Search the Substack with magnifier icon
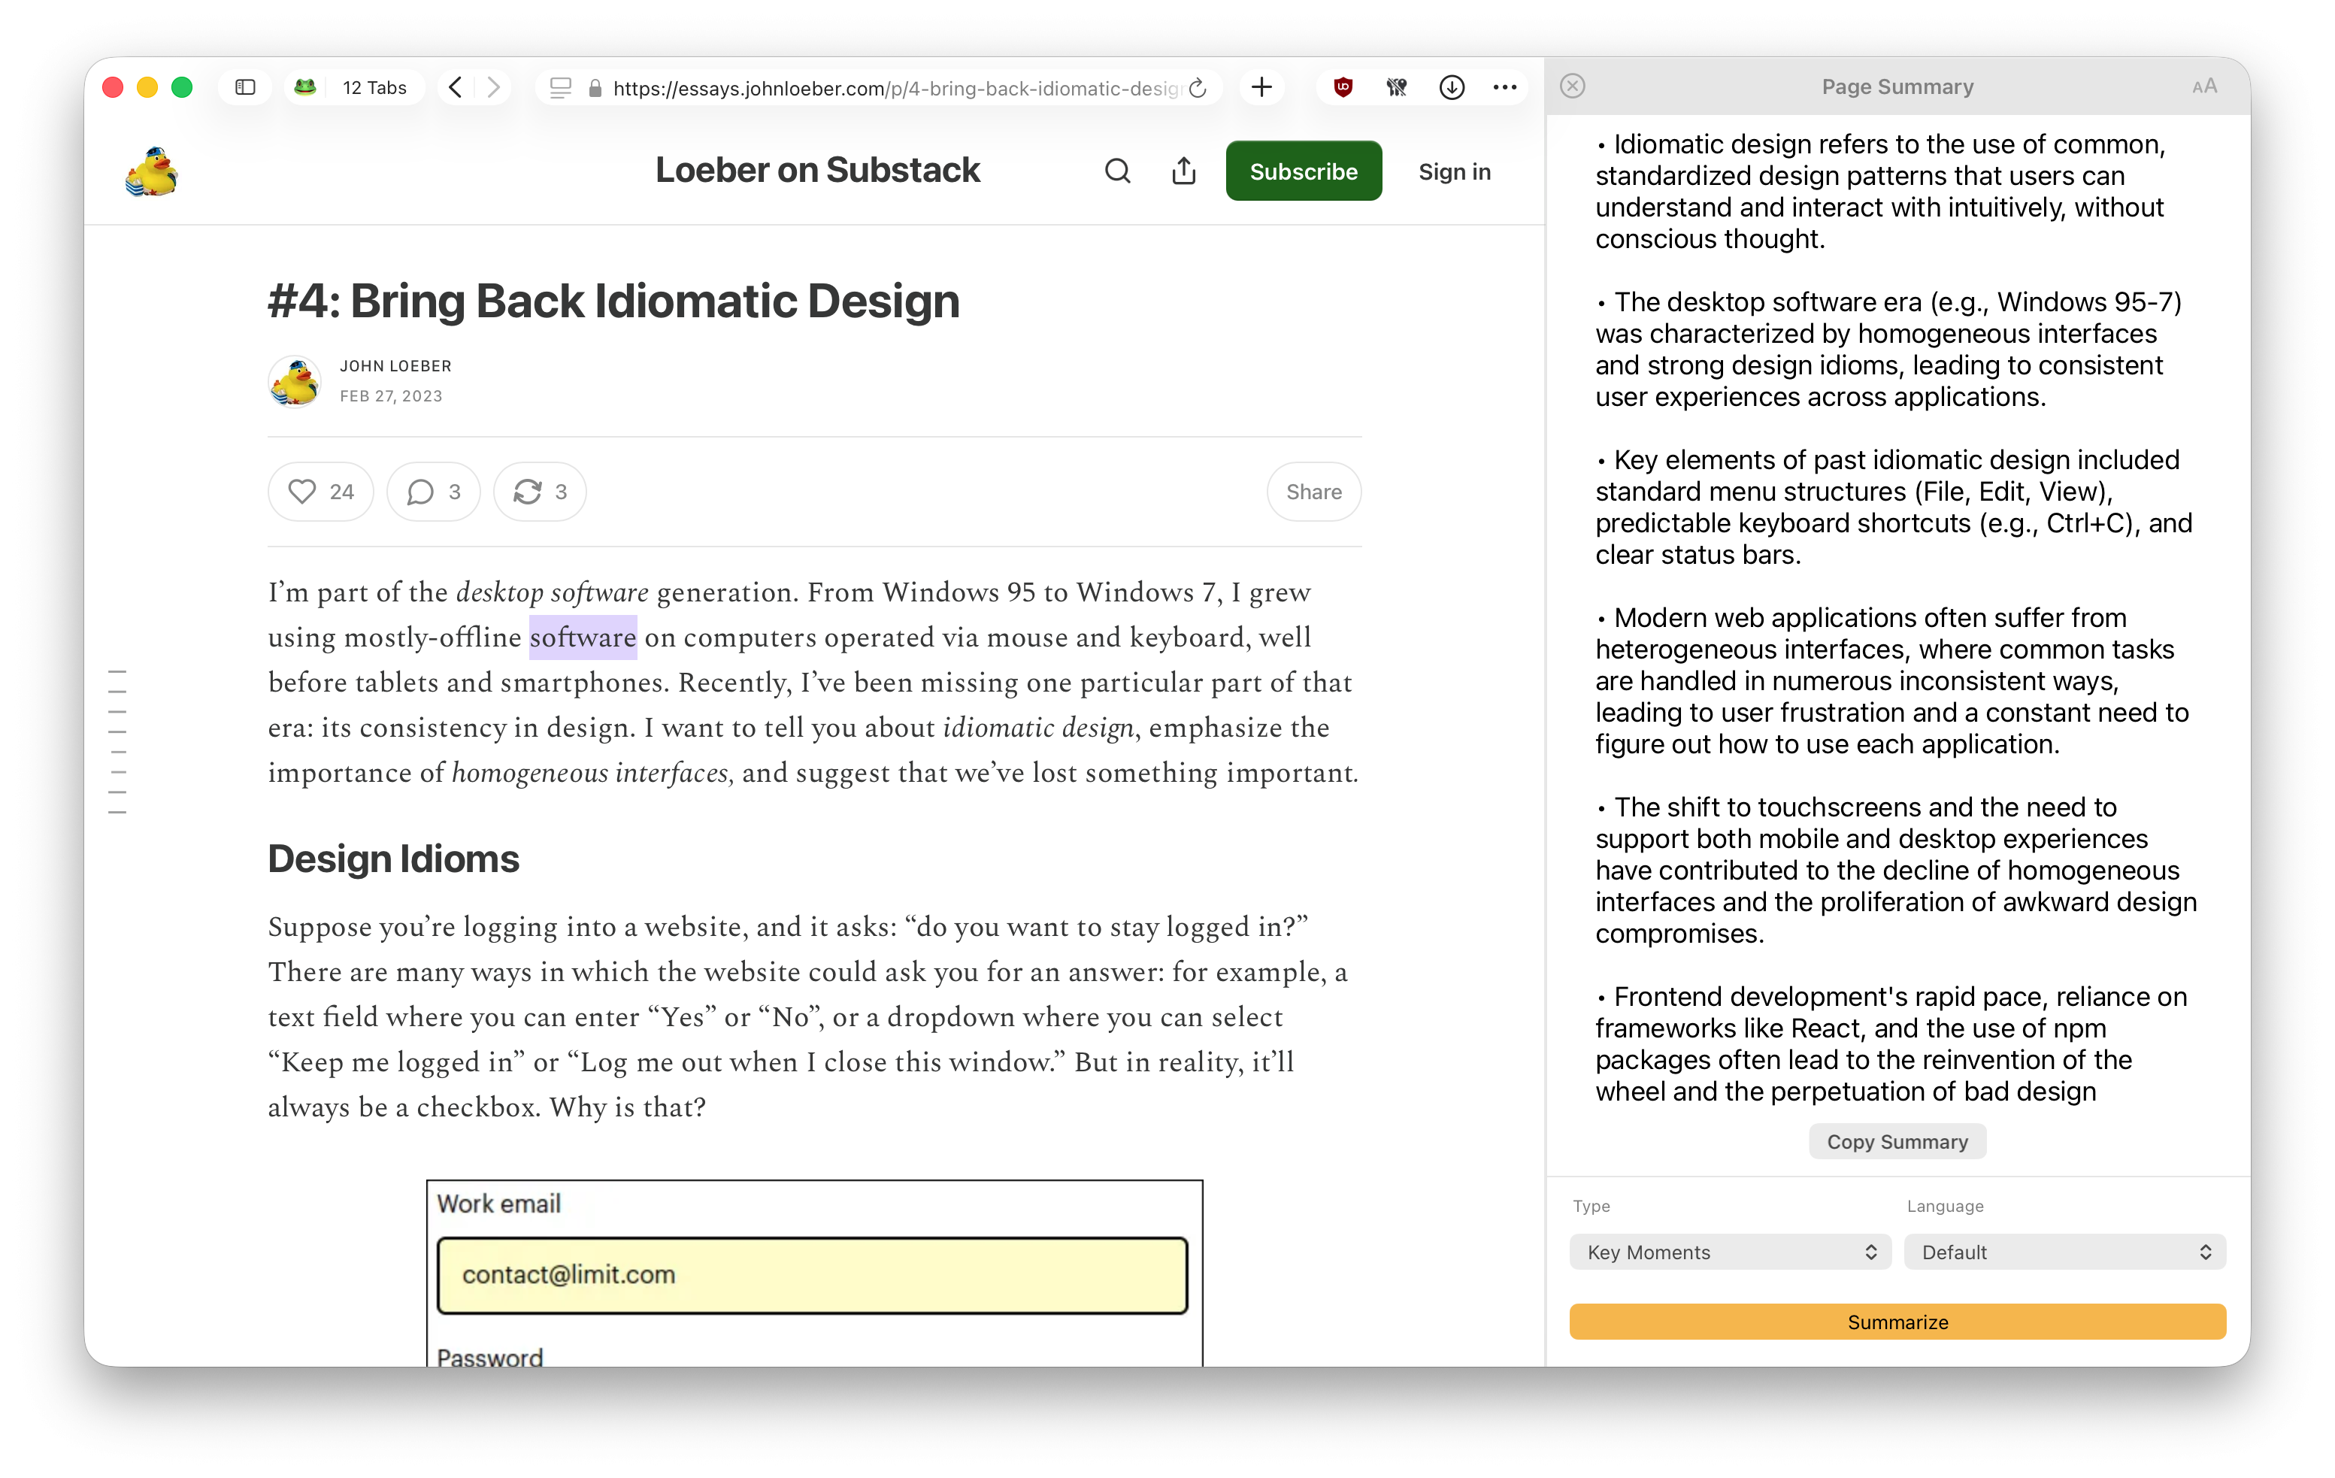 (1117, 171)
